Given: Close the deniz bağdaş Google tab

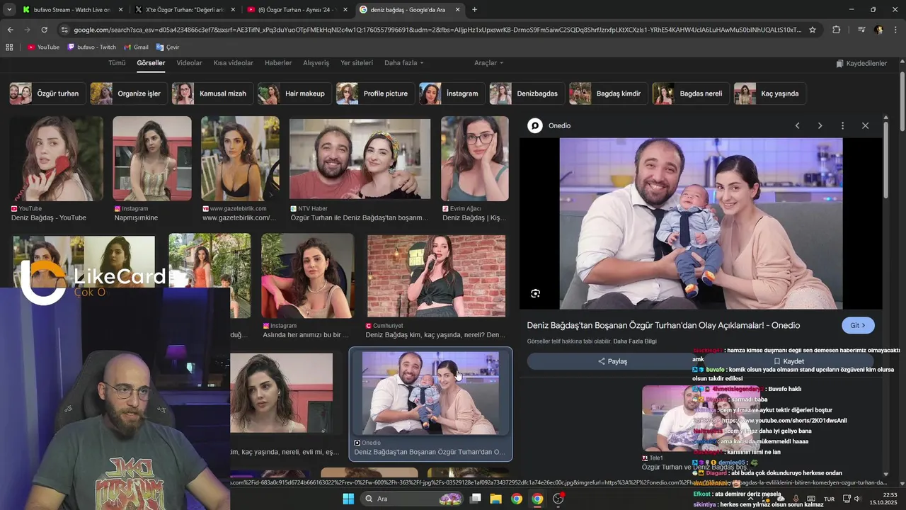Looking at the screenshot, I should point(458,10).
